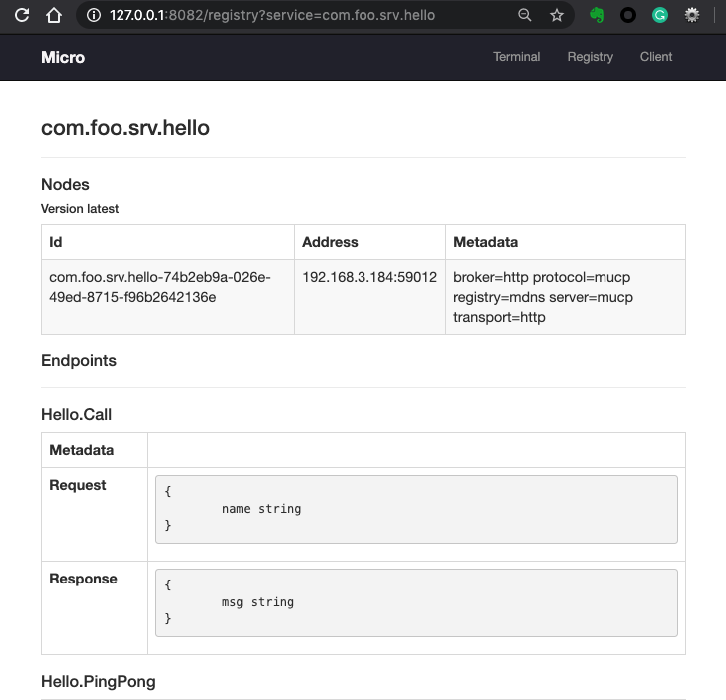Click the com.foo.srv.hello page heading
The height and width of the screenshot is (700, 726).
click(x=125, y=128)
